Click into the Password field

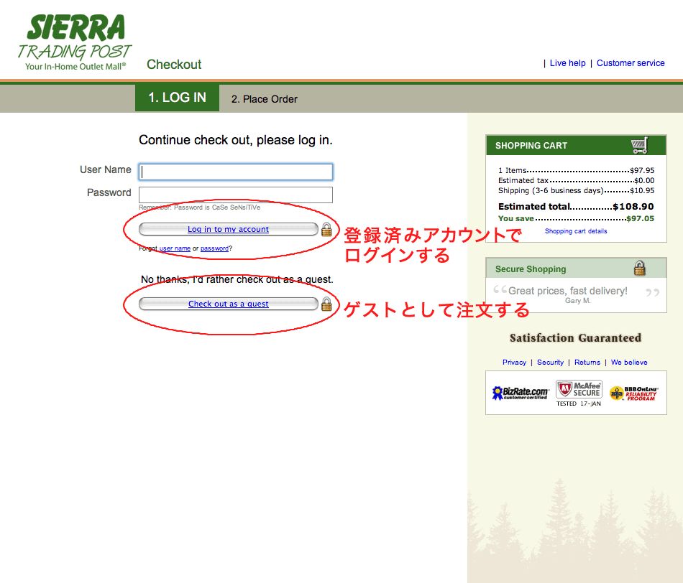point(236,195)
